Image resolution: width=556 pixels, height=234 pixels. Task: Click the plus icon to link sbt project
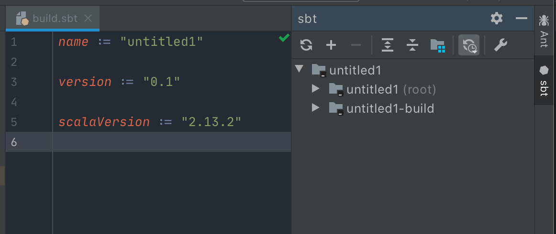[331, 45]
